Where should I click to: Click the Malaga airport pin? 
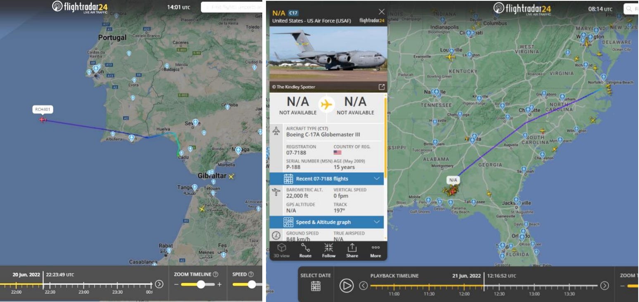tap(238, 150)
